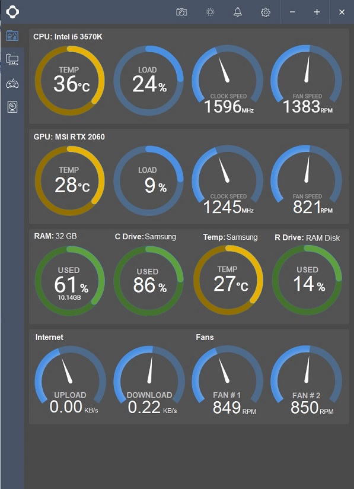354x489 pixels.
Task: Click the RAM used 61% gauge
Action: tap(70, 281)
